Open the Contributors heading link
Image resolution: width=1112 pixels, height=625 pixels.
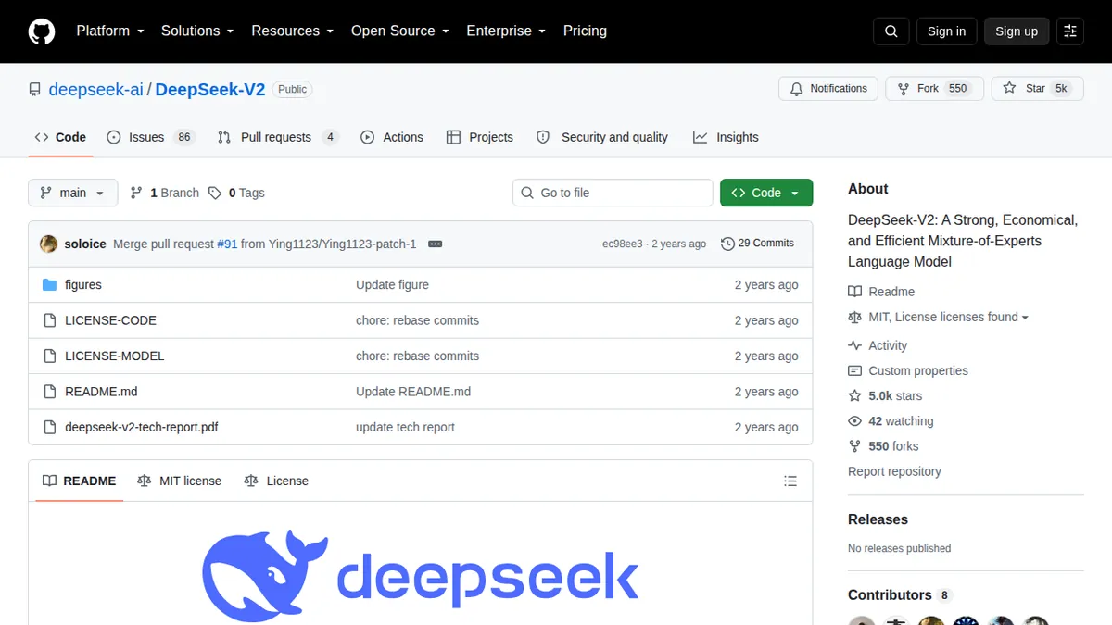tap(890, 595)
